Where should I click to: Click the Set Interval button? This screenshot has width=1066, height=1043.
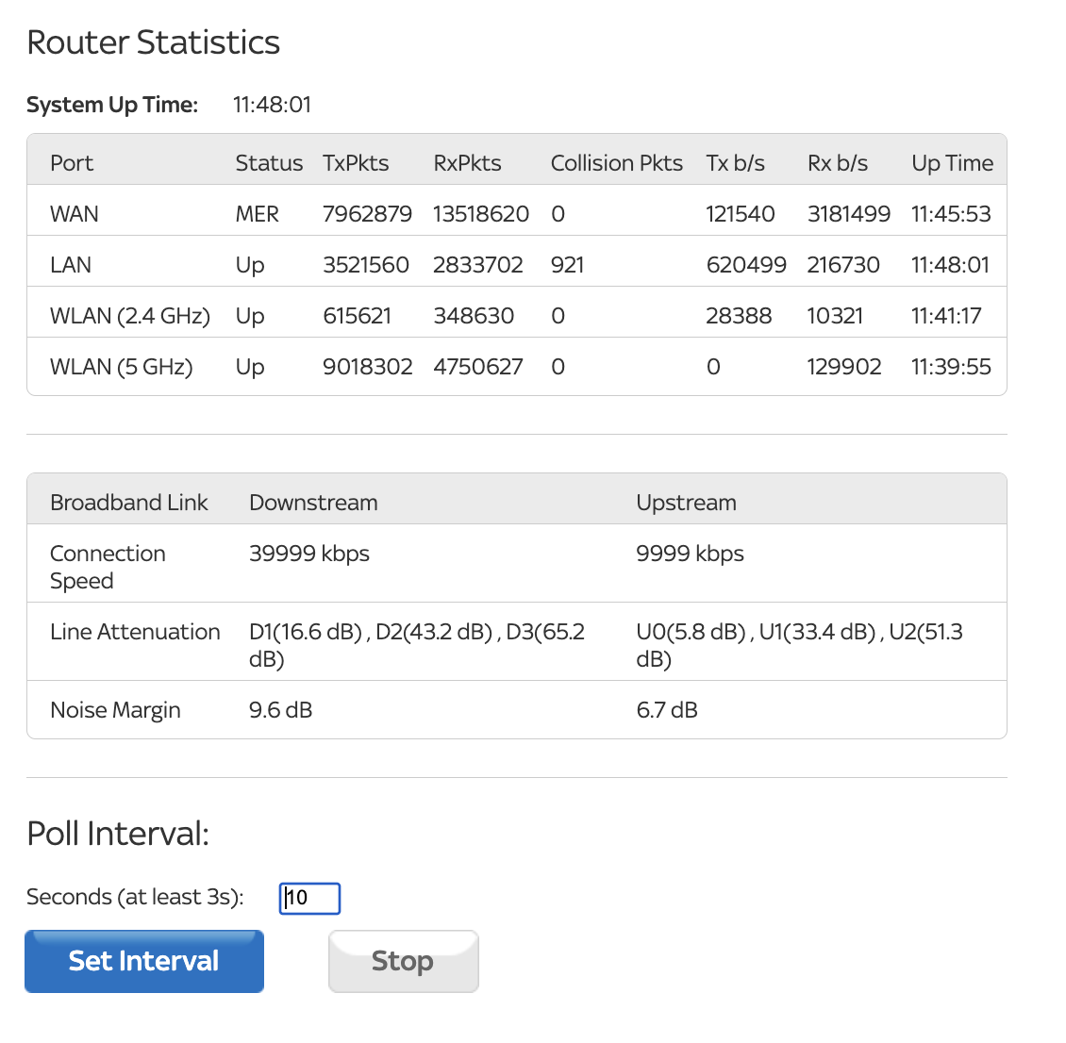click(143, 960)
